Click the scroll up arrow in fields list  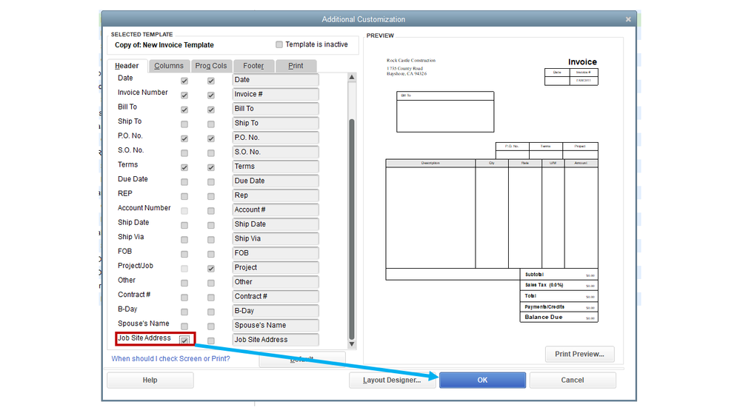tap(352, 77)
